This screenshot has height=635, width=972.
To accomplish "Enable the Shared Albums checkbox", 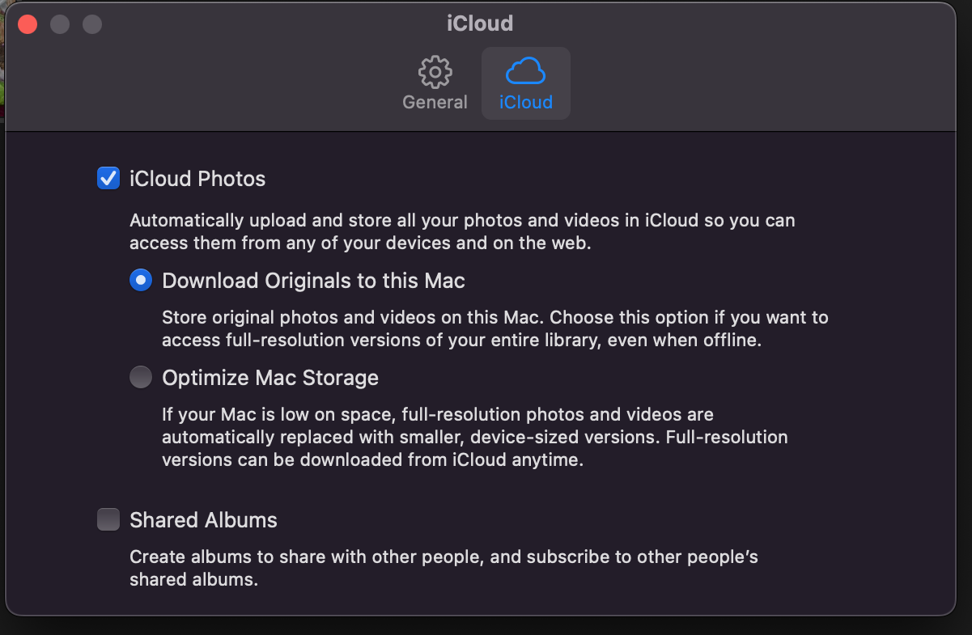I will point(108,519).
